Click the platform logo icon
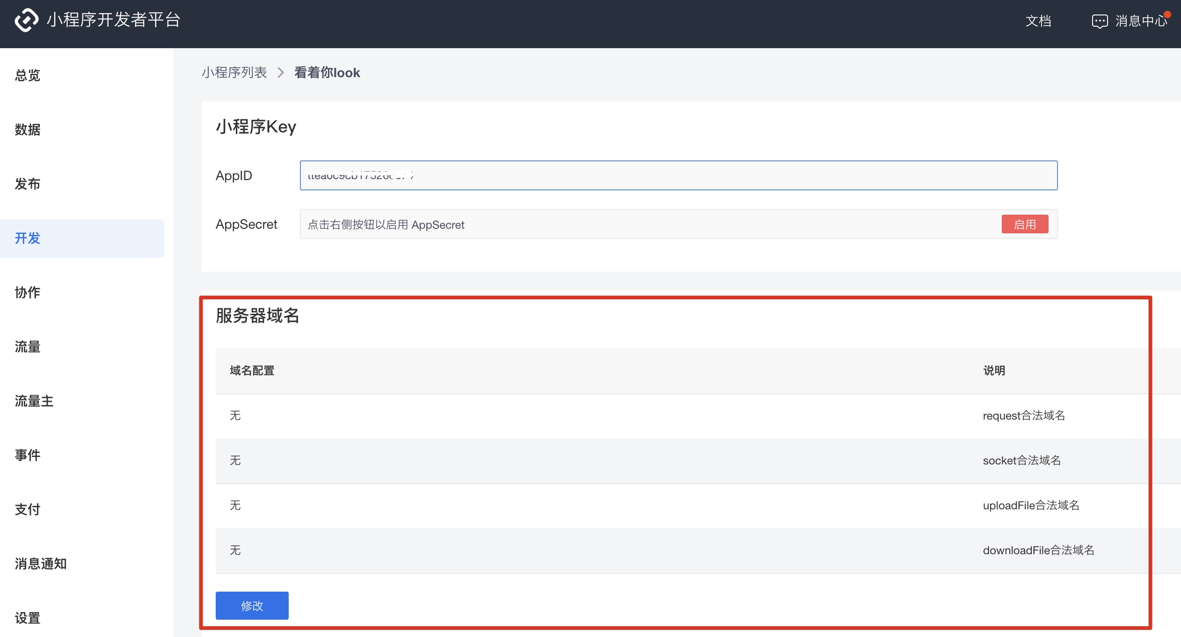The height and width of the screenshot is (637, 1181). point(26,20)
